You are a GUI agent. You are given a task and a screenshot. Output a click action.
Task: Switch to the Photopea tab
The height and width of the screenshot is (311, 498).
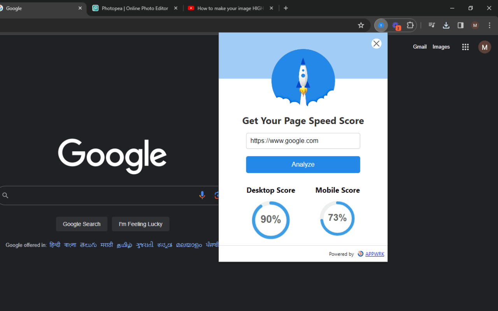pos(134,8)
